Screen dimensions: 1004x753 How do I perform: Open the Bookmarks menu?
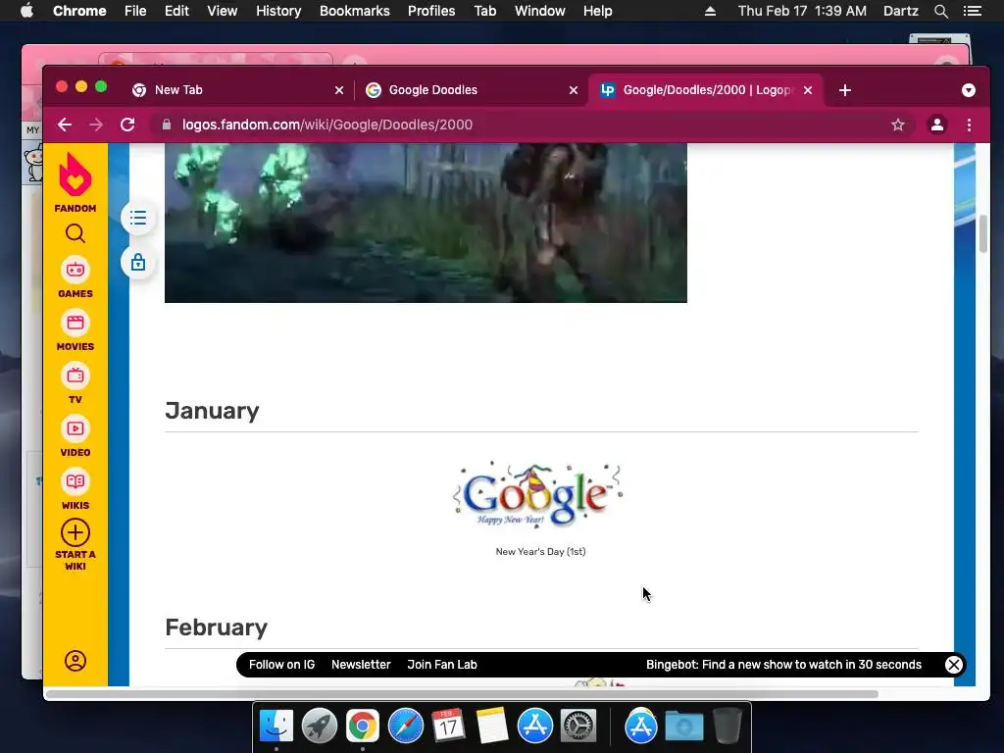point(355,11)
